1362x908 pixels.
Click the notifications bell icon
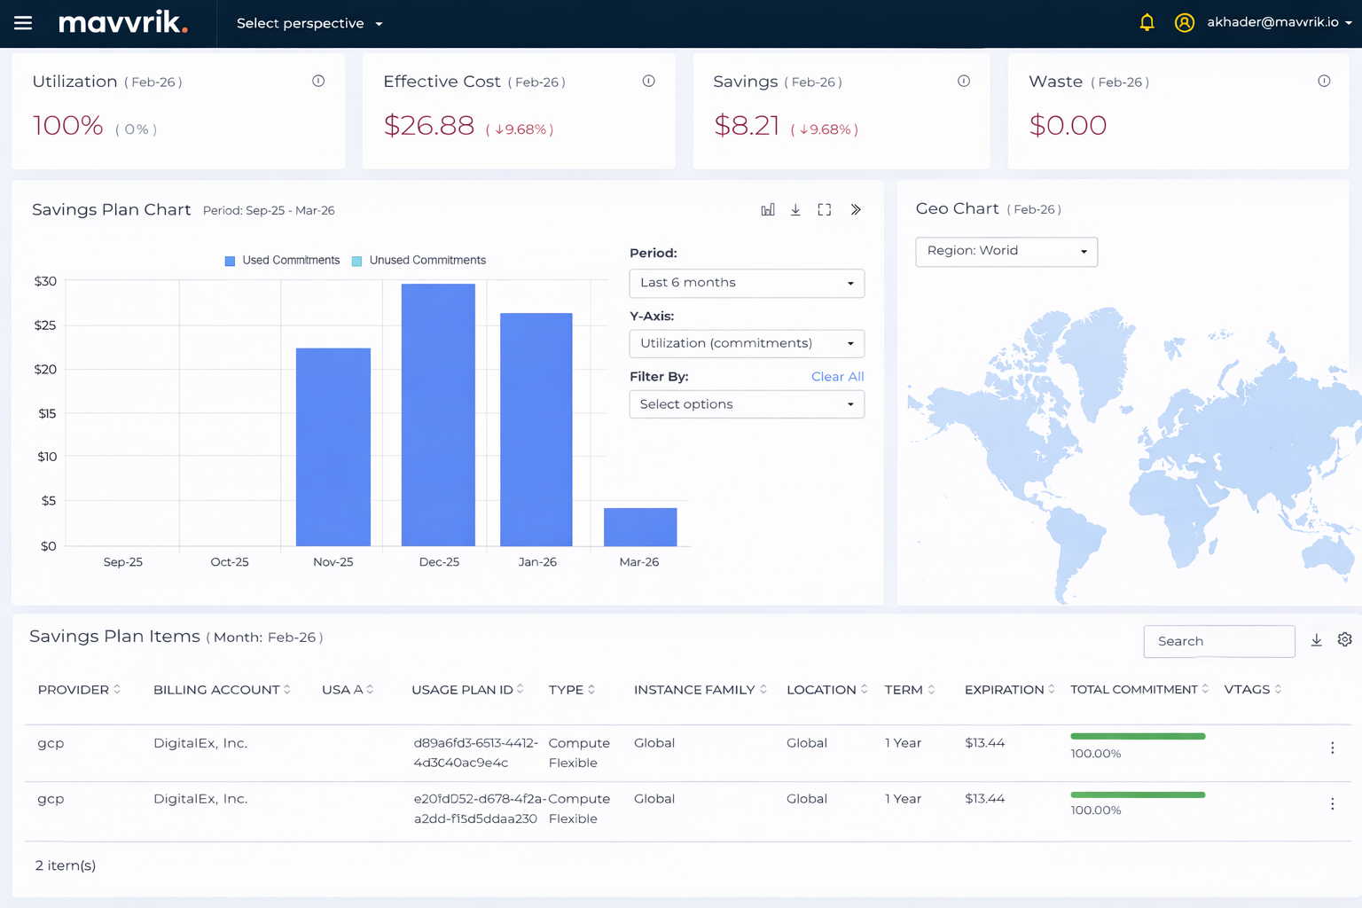pyautogui.click(x=1147, y=23)
